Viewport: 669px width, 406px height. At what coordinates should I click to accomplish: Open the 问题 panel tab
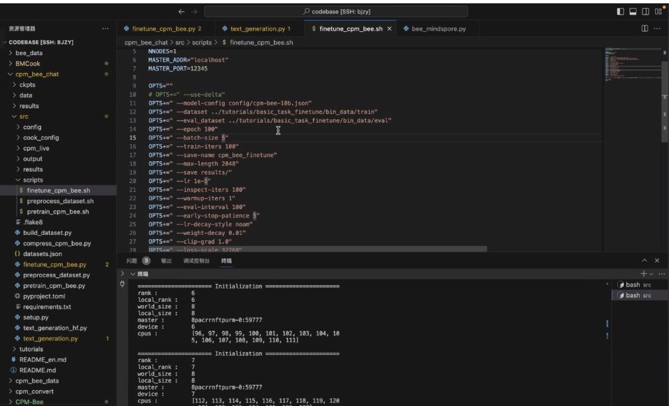tap(131, 261)
